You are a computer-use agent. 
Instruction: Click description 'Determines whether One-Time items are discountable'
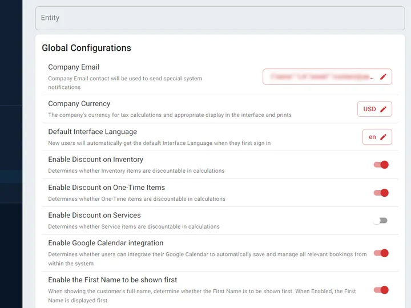[137, 199]
